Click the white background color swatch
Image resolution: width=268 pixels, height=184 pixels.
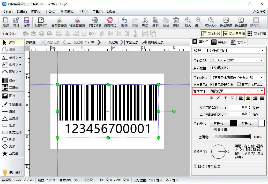(x=261, y=123)
